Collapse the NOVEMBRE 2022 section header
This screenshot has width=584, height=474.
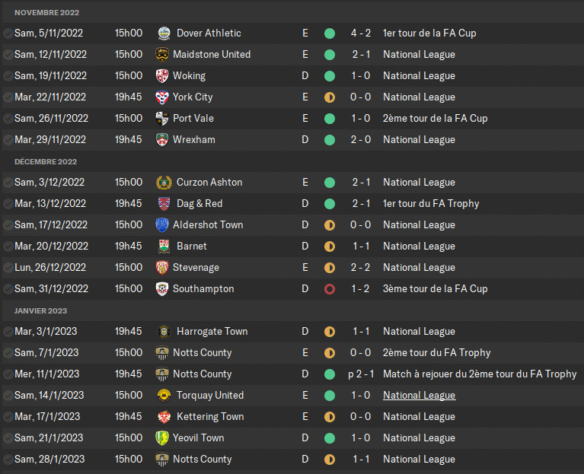point(46,13)
